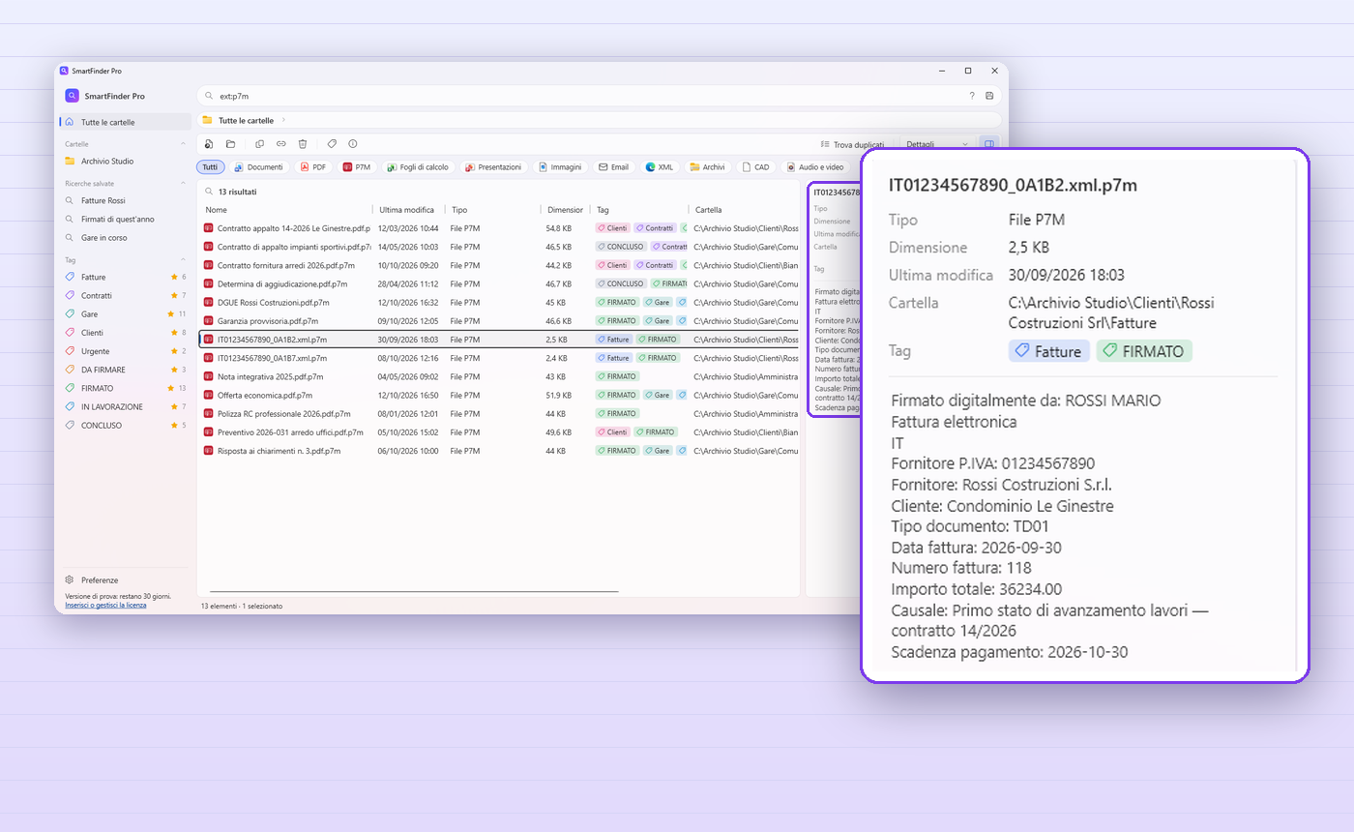Click the home icon beside Tutte le cartelle
The width and height of the screenshot is (1354, 832).
click(70, 122)
